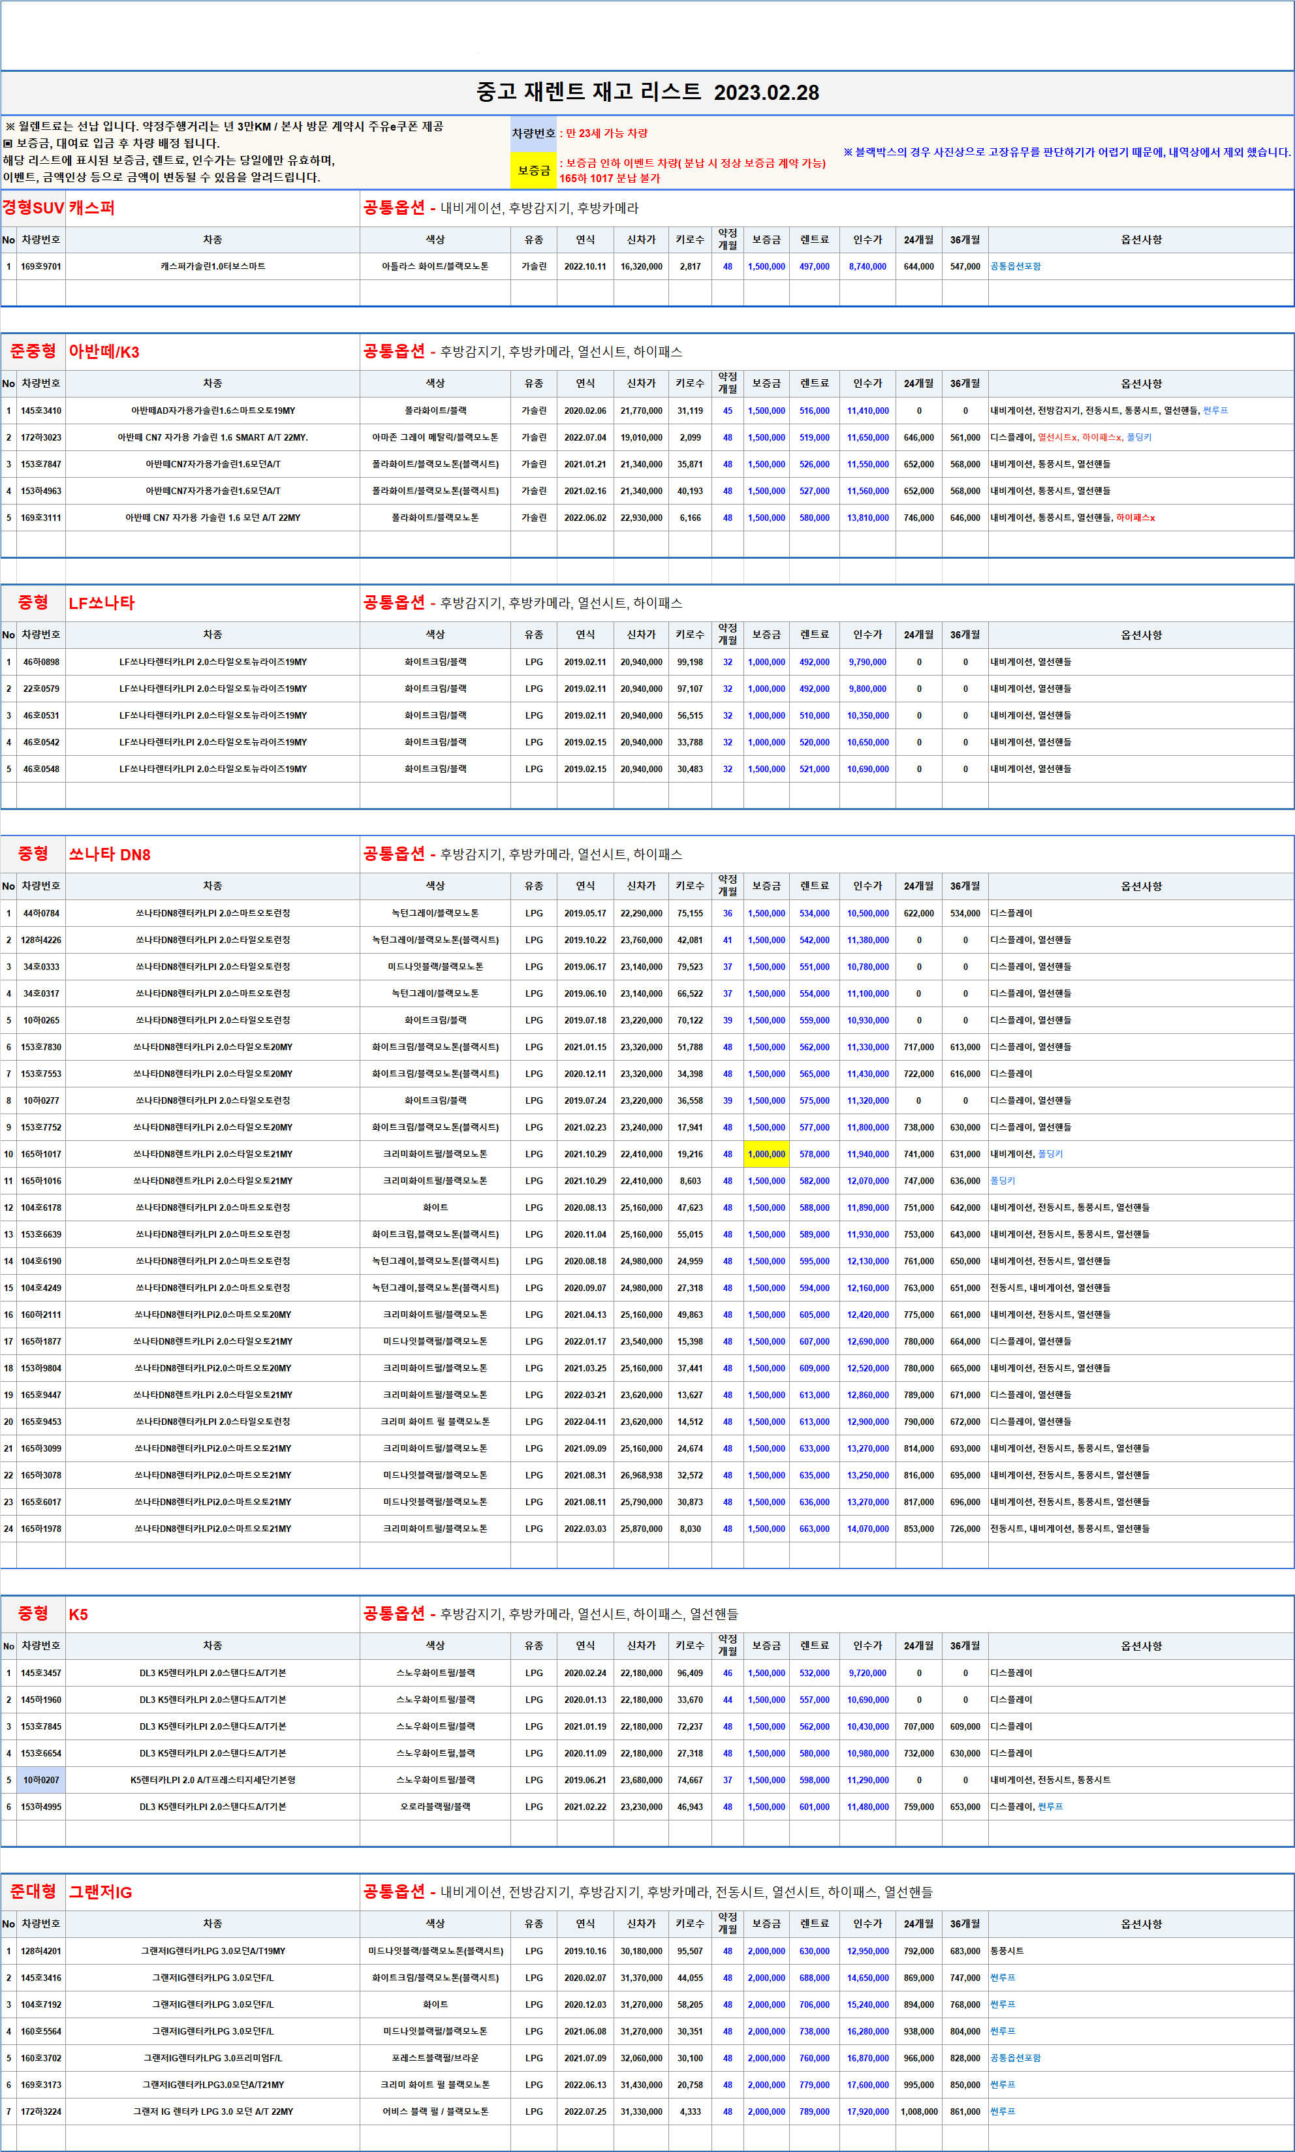Viewport: 1295px width, 2152px height.
Task: Click the "아반떼/K3" section heading
Action: (104, 352)
